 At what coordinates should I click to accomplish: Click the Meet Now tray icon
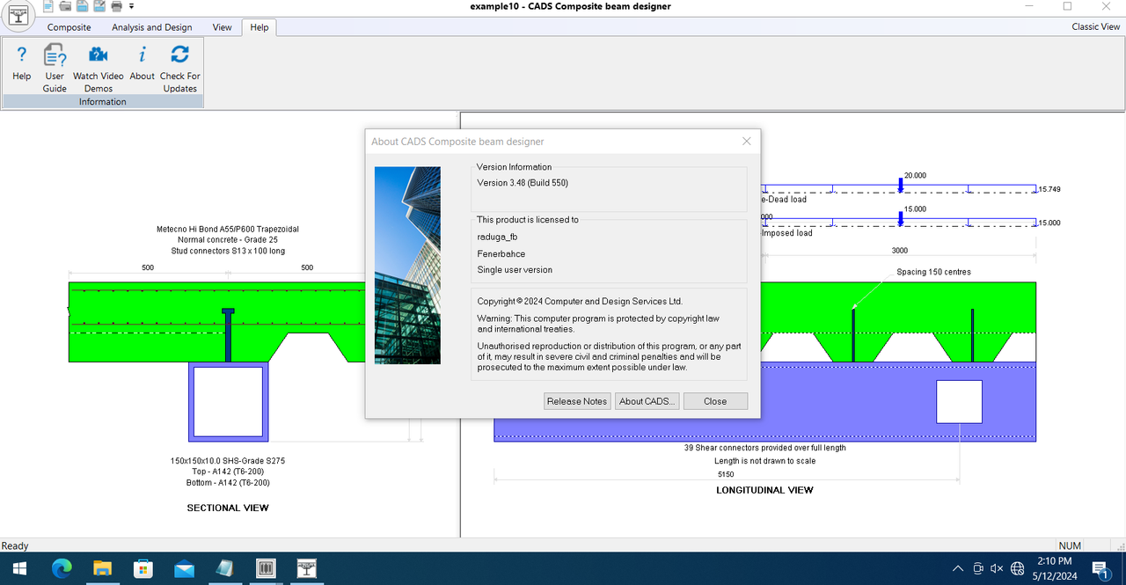click(978, 568)
